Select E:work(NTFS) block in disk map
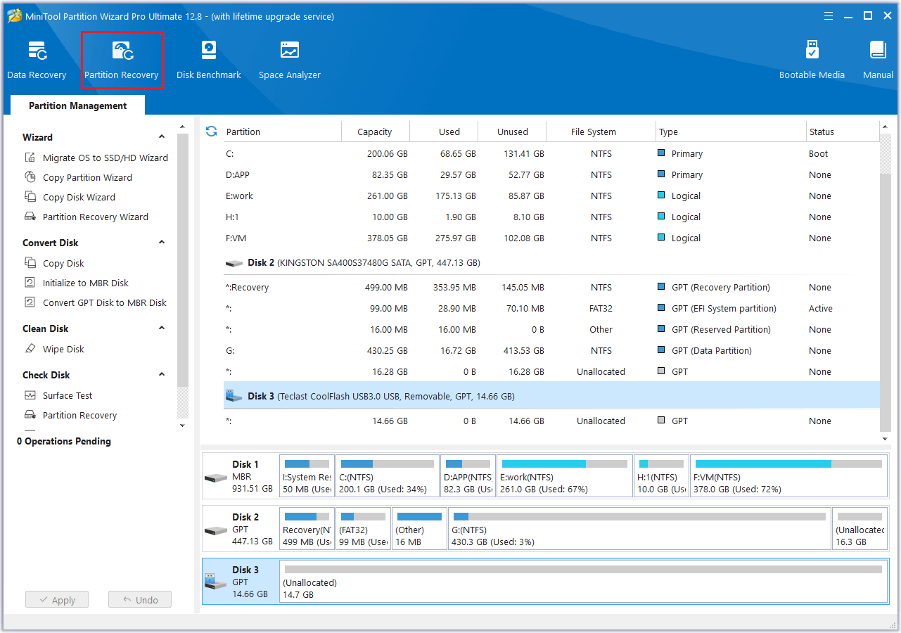Screen dimensions: 901x633 pos(565,476)
